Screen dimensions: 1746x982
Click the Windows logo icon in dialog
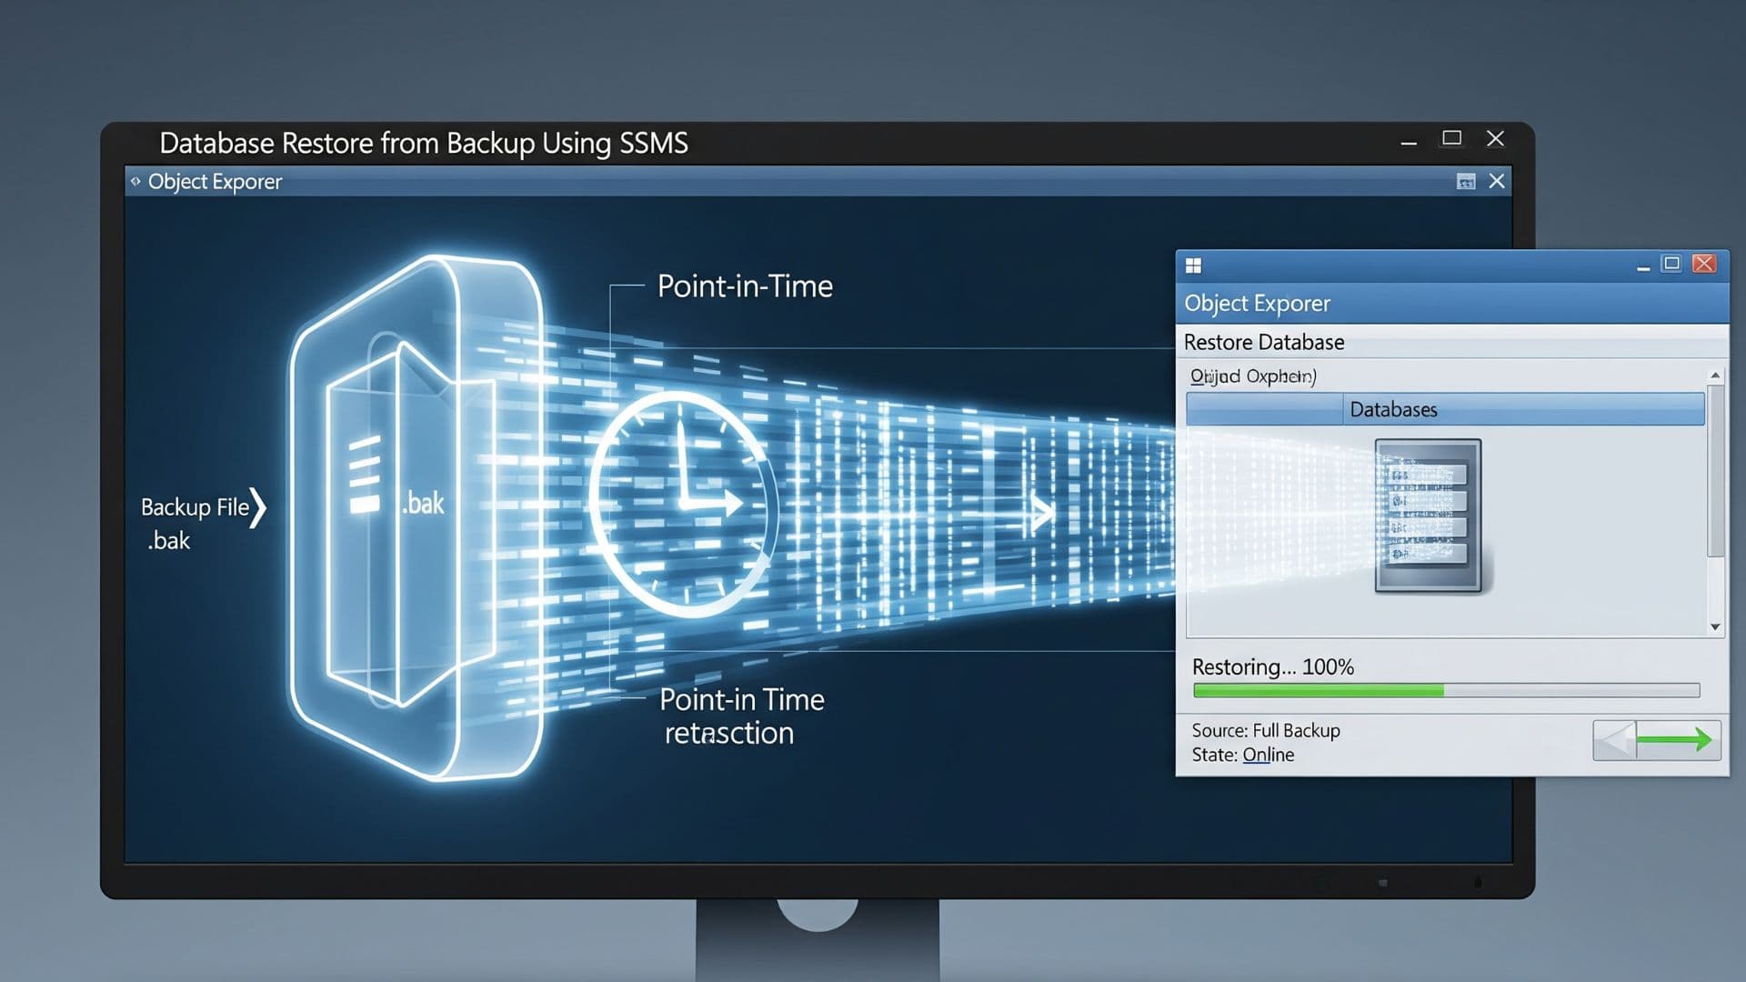coord(1194,266)
